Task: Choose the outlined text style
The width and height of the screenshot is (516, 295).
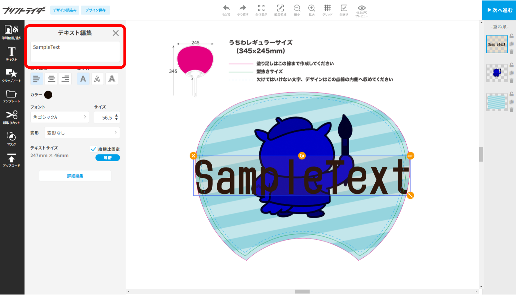Action: 97,79
